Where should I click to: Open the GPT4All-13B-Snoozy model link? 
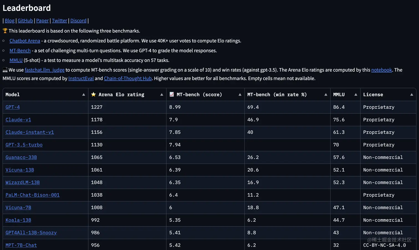(31, 233)
